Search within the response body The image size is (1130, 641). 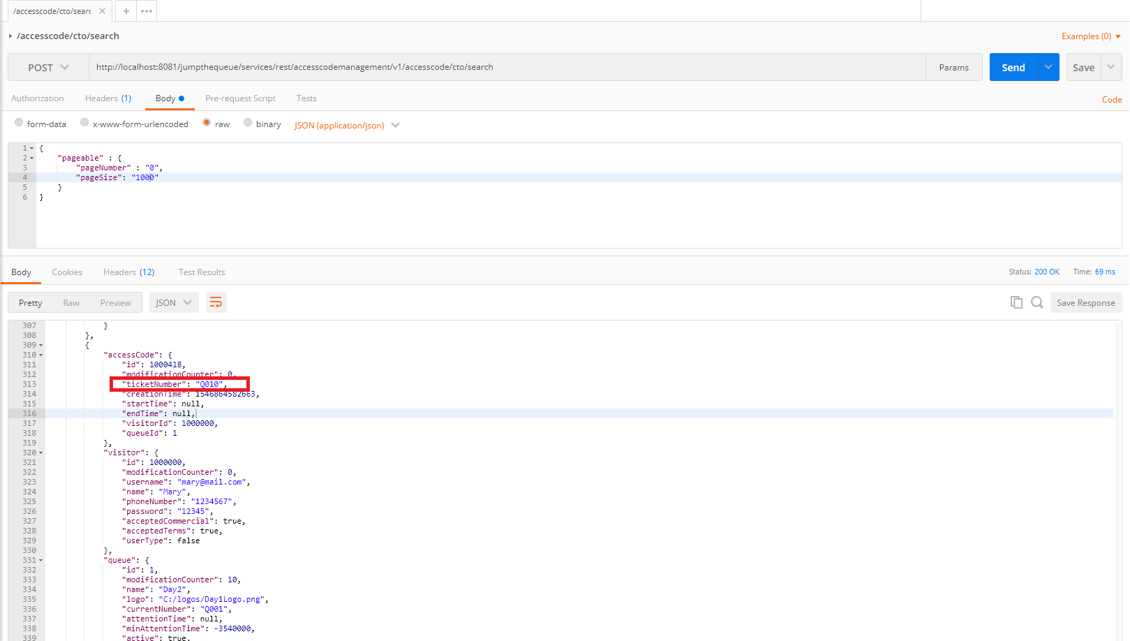[1036, 302]
